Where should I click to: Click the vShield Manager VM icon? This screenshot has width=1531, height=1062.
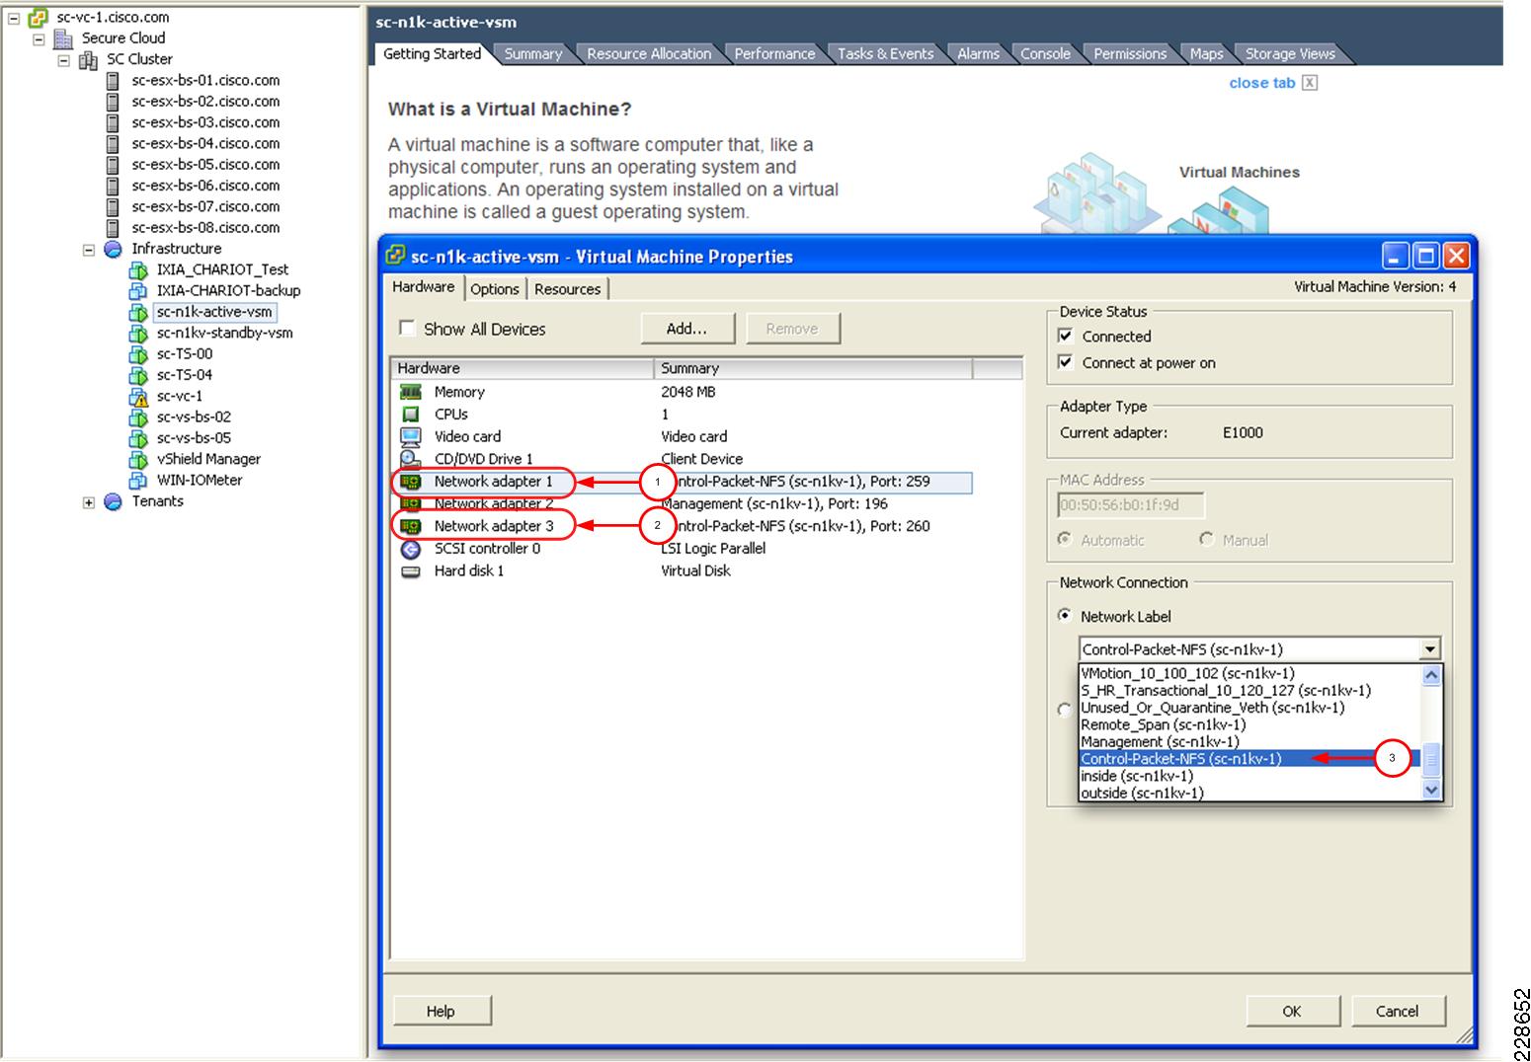click(138, 459)
